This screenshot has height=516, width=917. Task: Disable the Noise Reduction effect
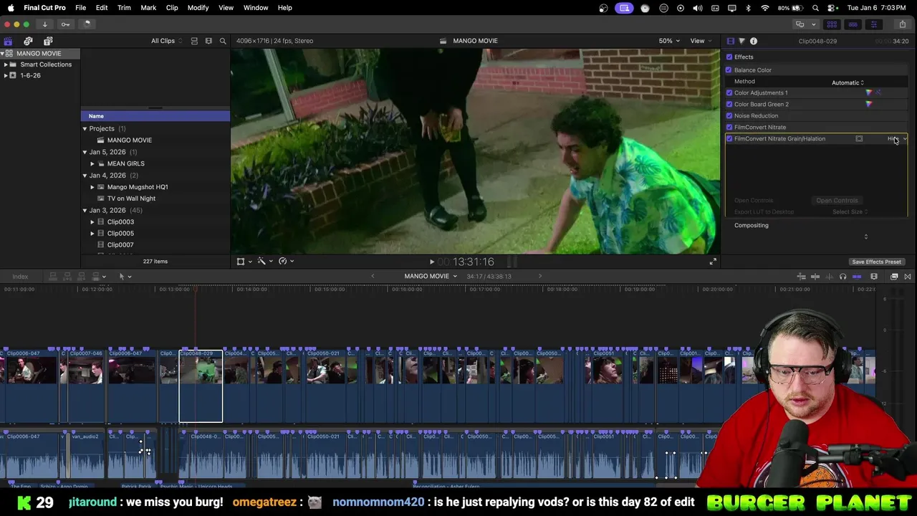(x=729, y=115)
